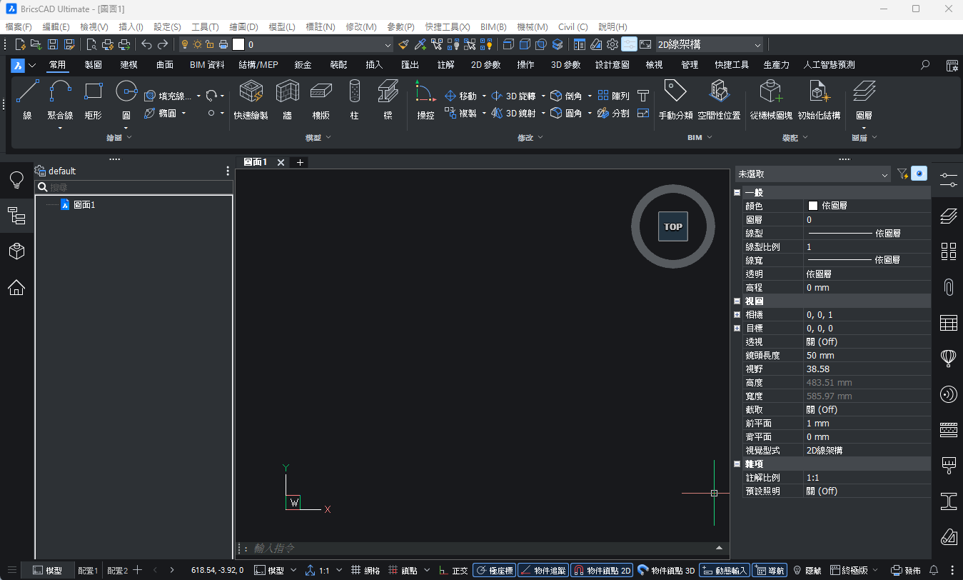963x580 pixels.
Task: Collapse the 一般 properties section
Action: pos(737,193)
